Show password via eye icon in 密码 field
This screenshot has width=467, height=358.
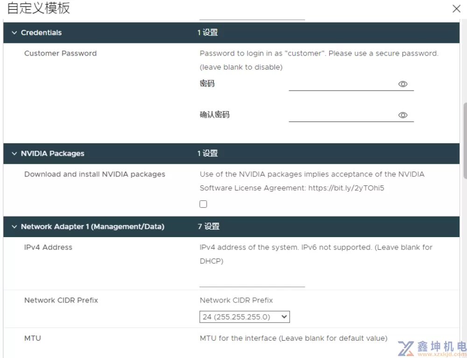point(403,84)
